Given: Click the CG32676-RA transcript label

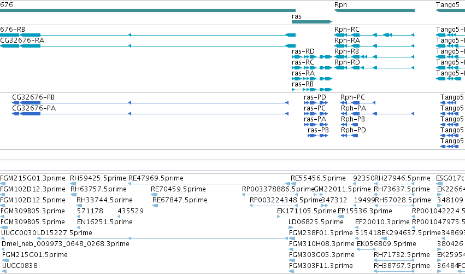Looking at the screenshot, I should [22, 40].
